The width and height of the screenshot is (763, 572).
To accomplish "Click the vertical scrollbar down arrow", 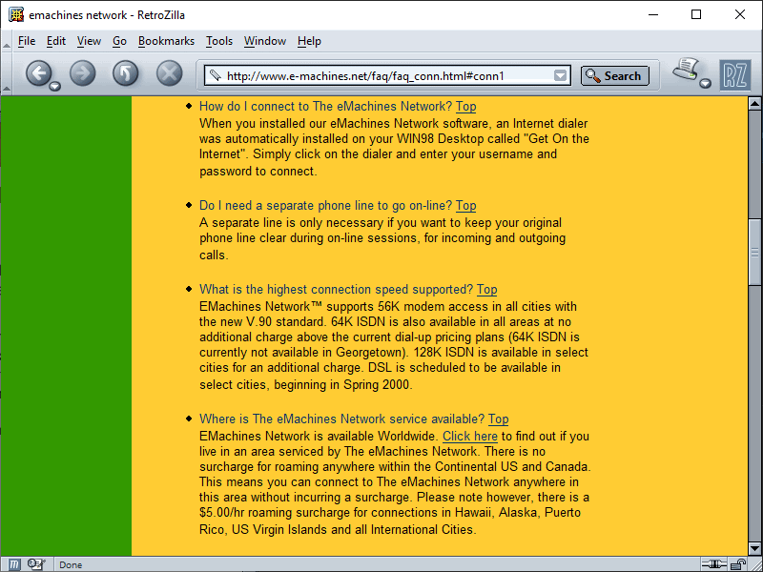I will [754, 547].
